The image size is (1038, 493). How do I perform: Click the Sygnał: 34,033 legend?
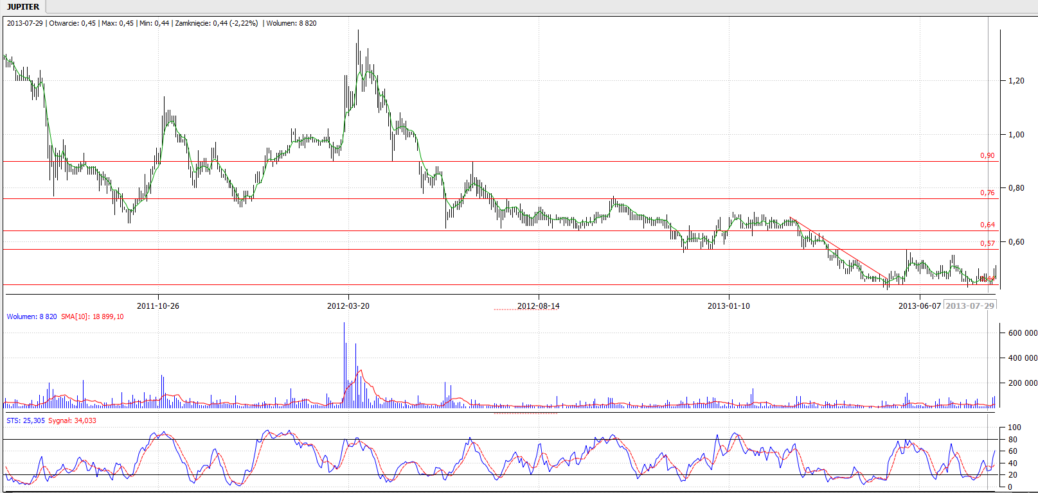[73, 420]
